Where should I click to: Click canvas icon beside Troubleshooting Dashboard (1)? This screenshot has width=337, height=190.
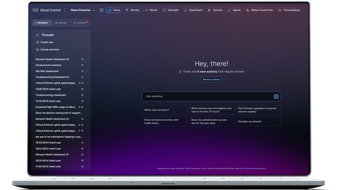(82, 77)
